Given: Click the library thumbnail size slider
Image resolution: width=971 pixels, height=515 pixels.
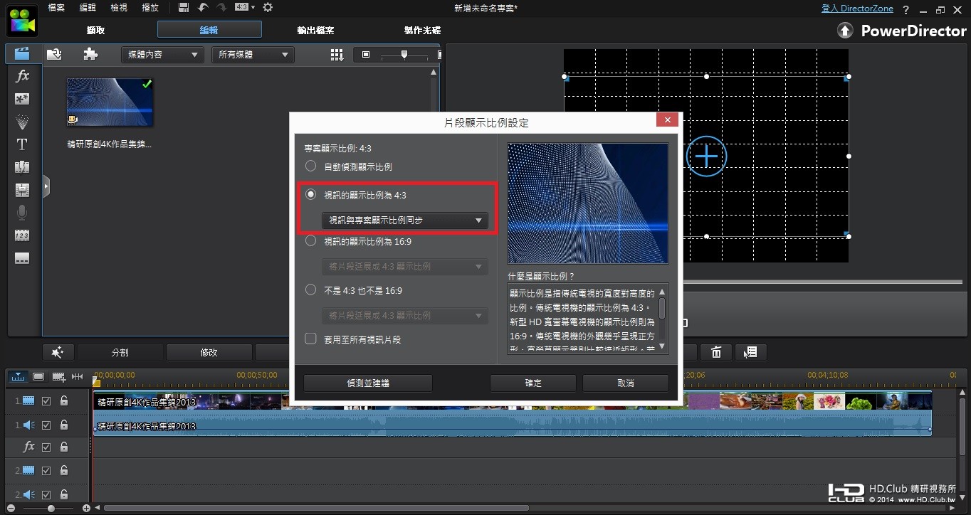Looking at the screenshot, I should click(x=404, y=55).
